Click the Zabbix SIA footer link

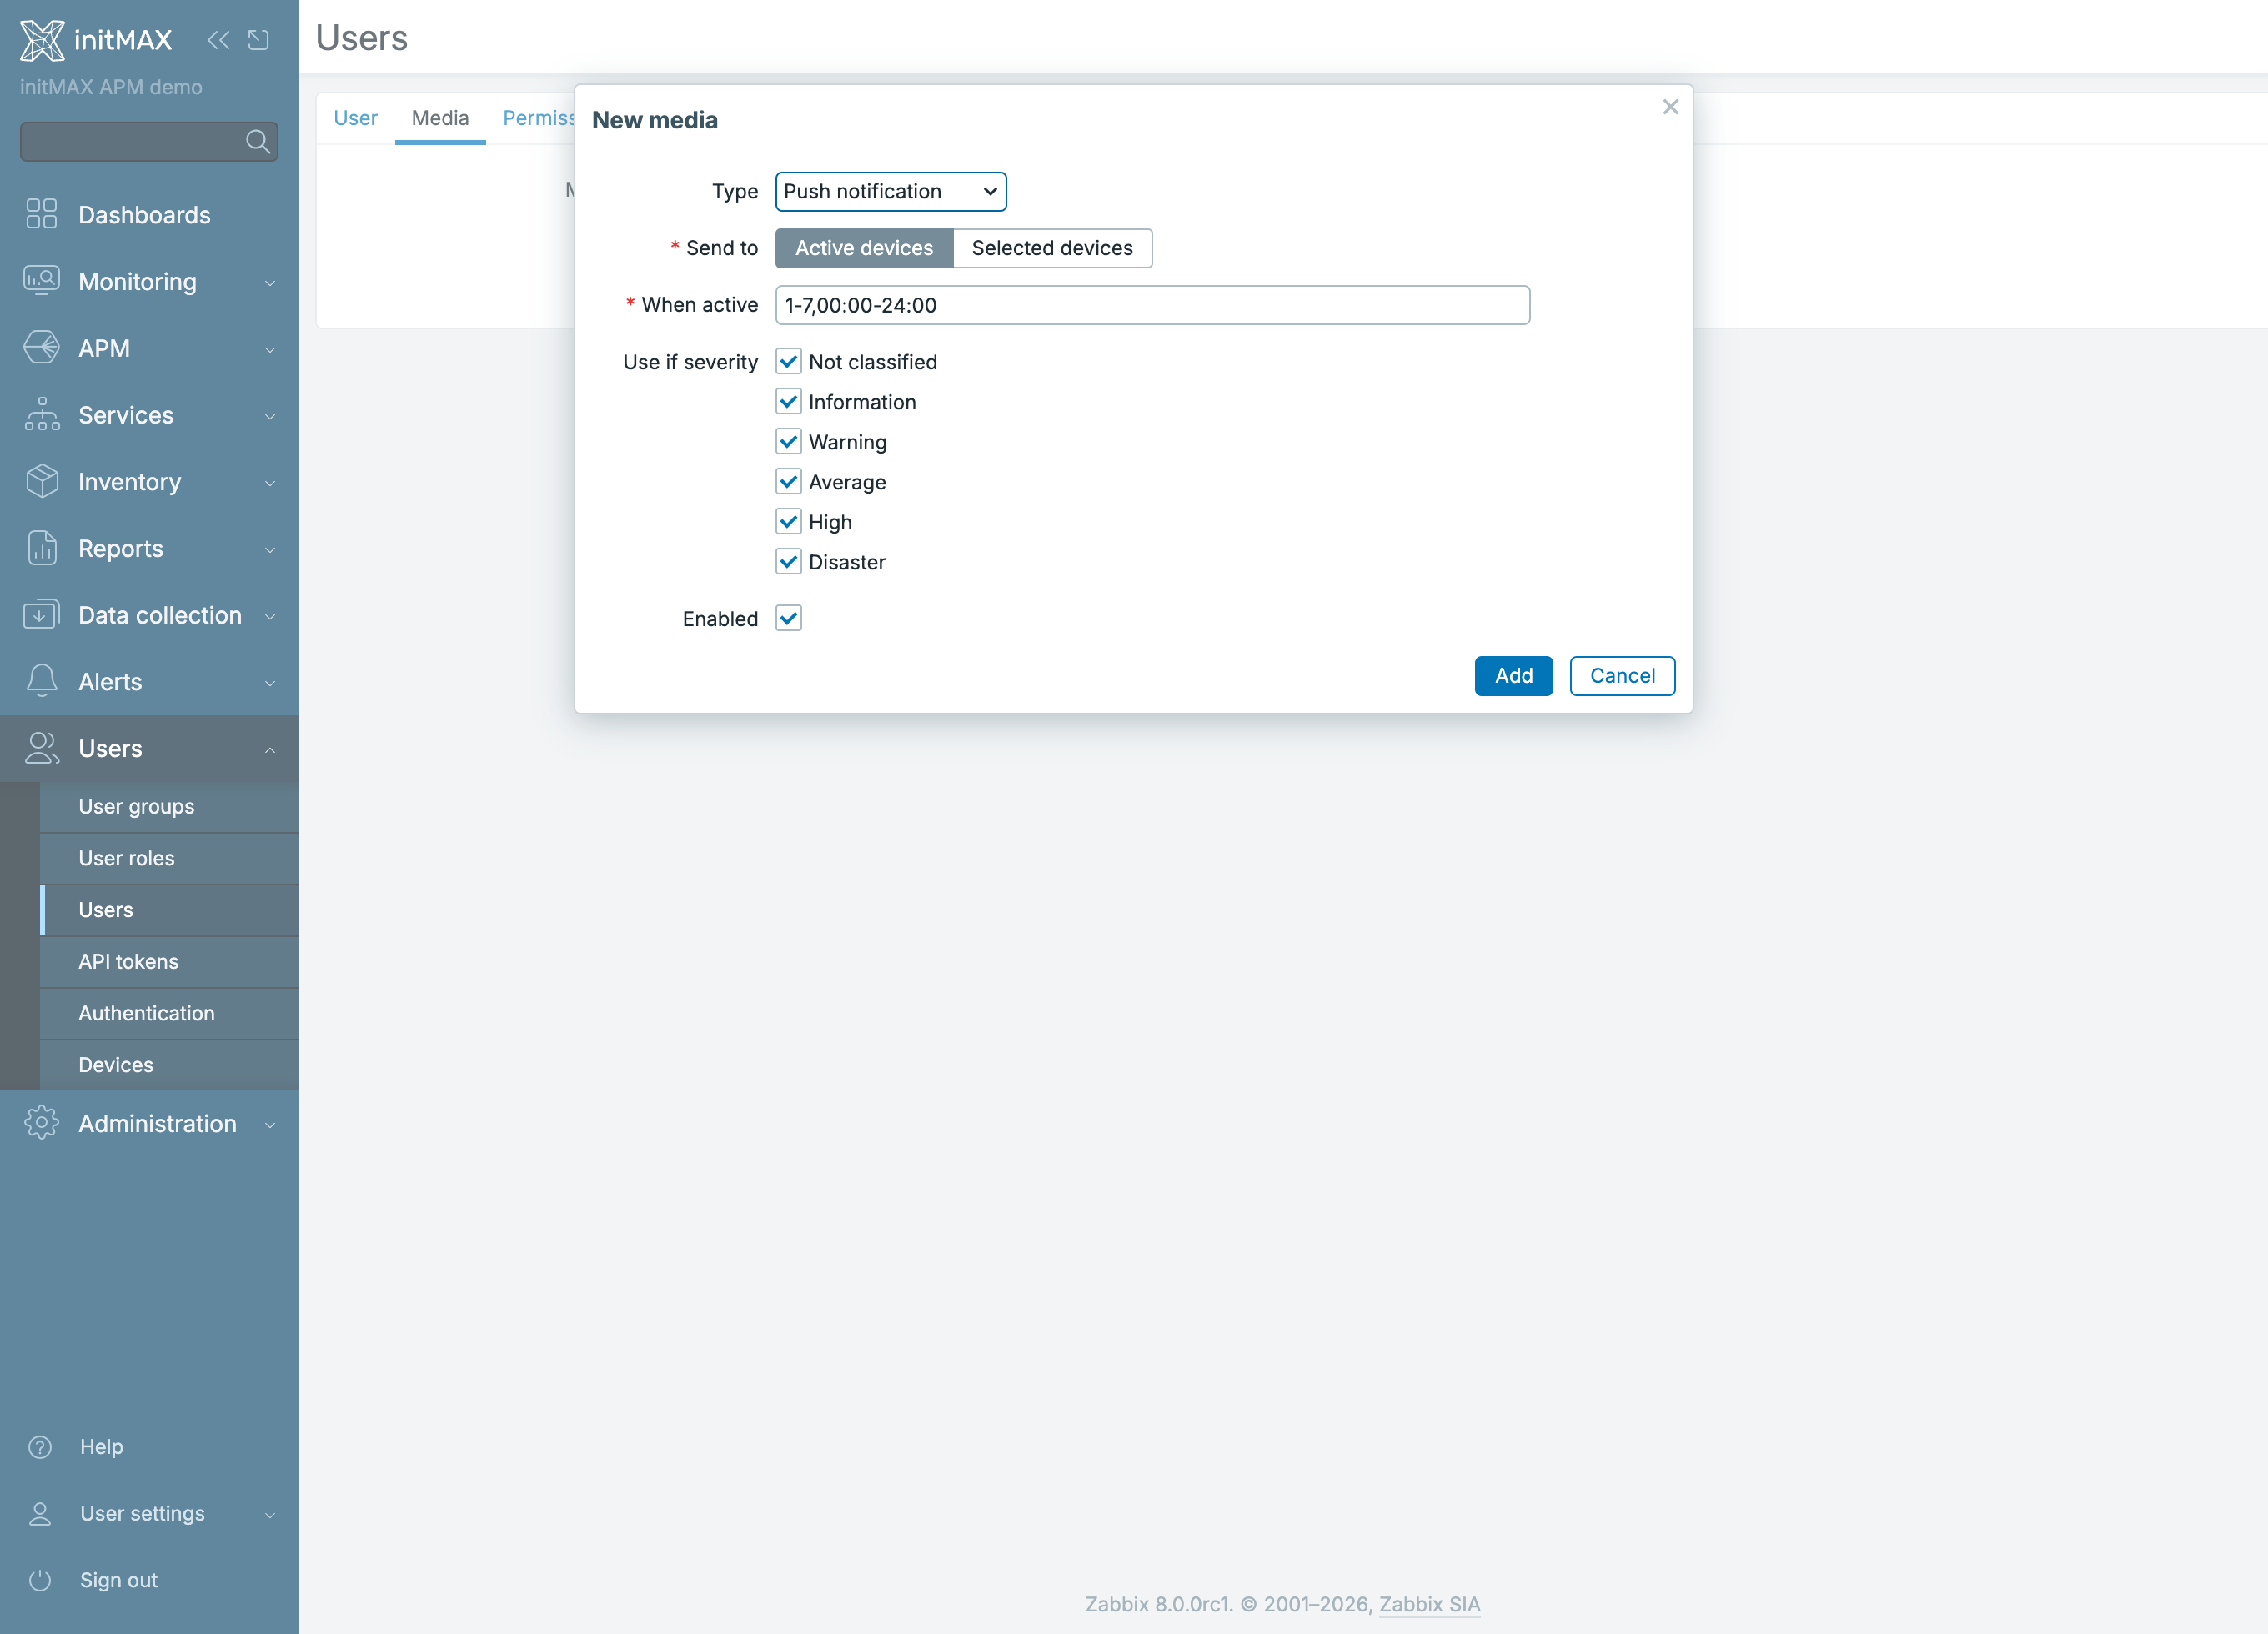point(1429,1604)
